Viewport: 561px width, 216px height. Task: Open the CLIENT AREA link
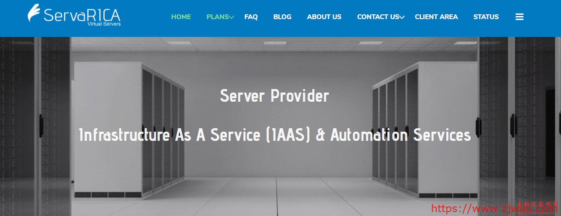click(436, 17)
